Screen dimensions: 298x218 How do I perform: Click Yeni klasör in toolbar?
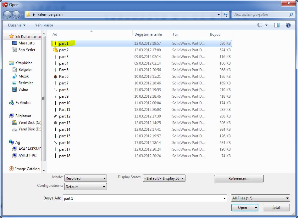pos(44,25)
